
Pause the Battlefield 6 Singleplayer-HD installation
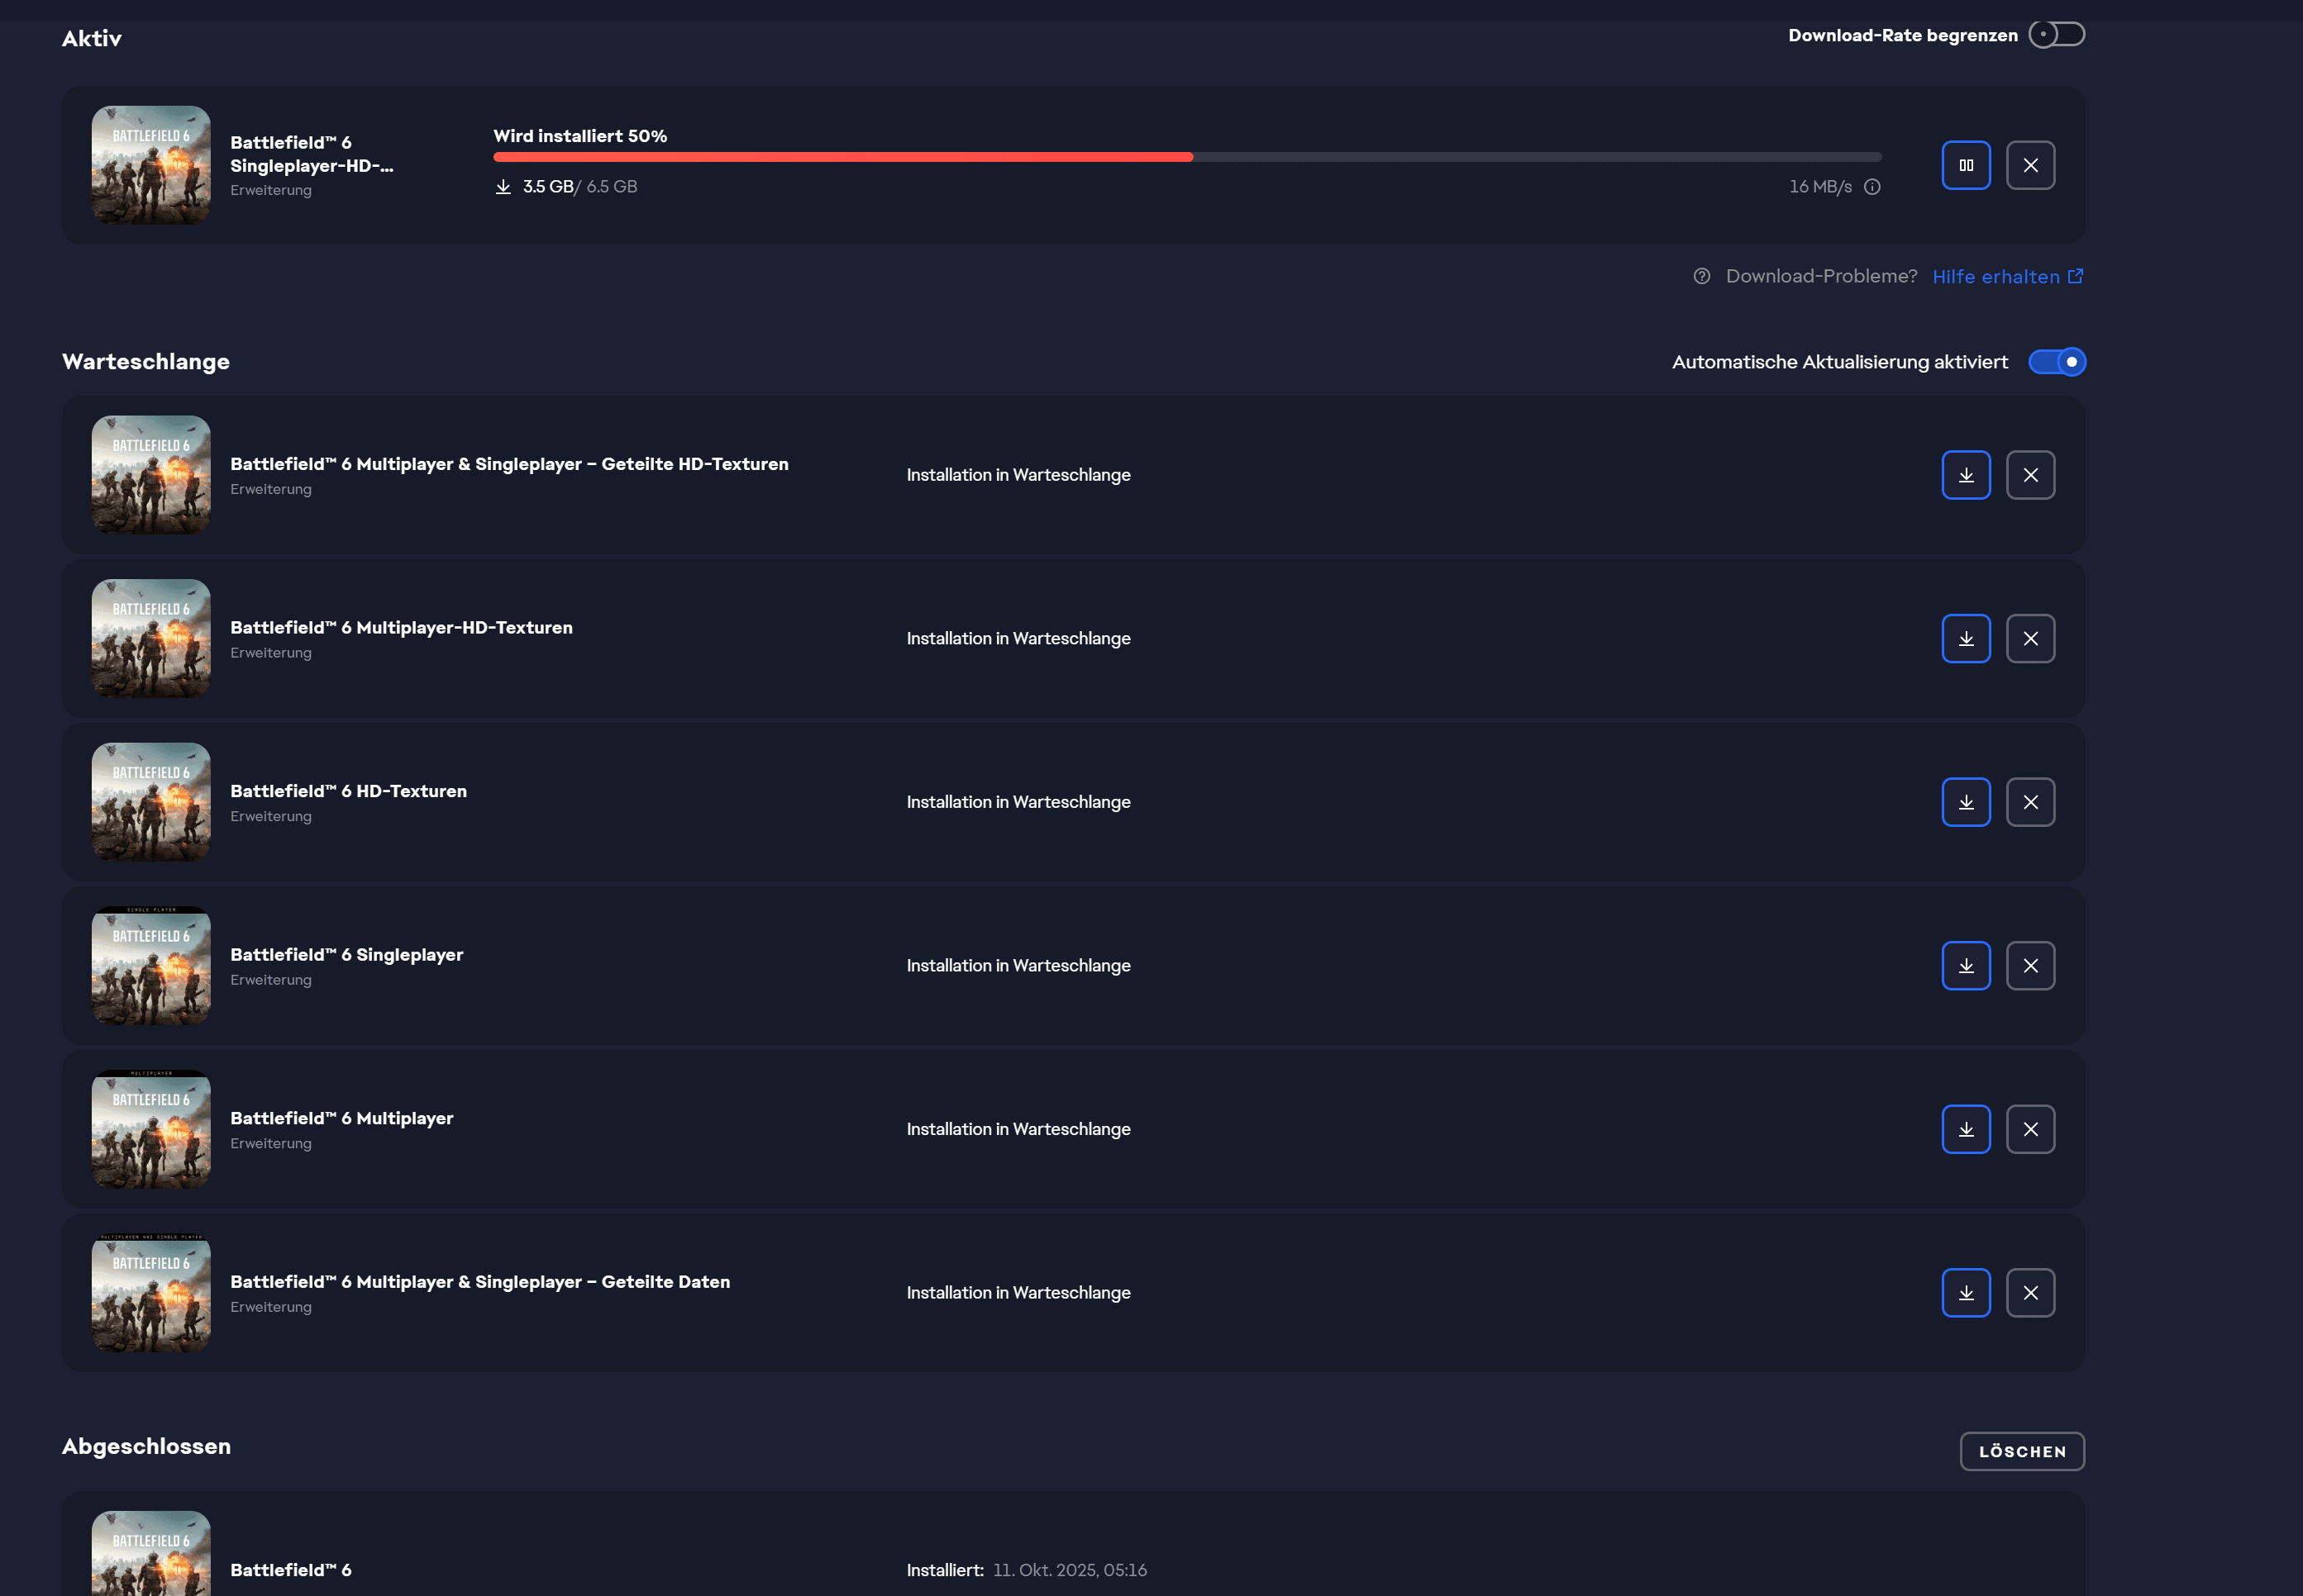click(1966, 165)
